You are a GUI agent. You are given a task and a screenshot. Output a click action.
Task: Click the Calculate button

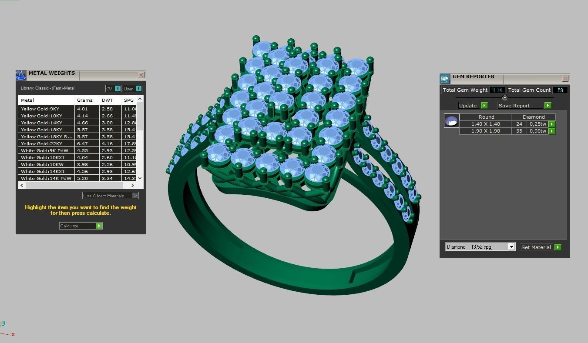tap(81, 226)
